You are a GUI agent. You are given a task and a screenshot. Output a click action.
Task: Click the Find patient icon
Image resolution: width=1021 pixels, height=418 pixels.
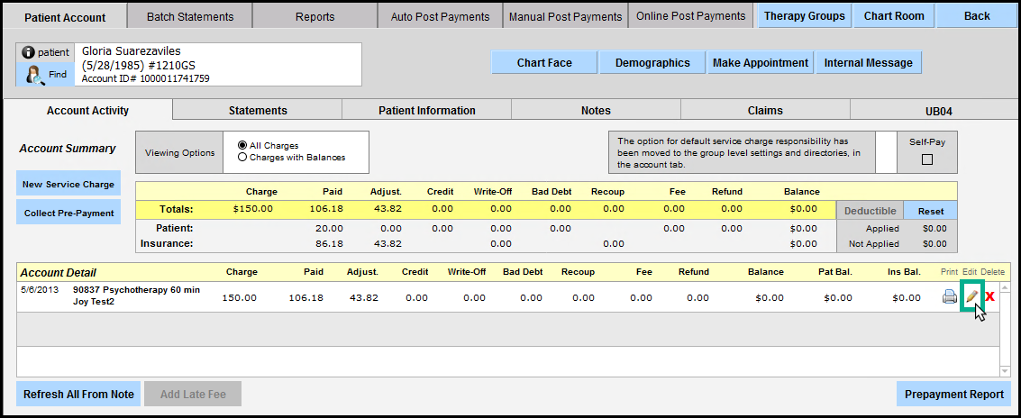[x=34, y=74]
